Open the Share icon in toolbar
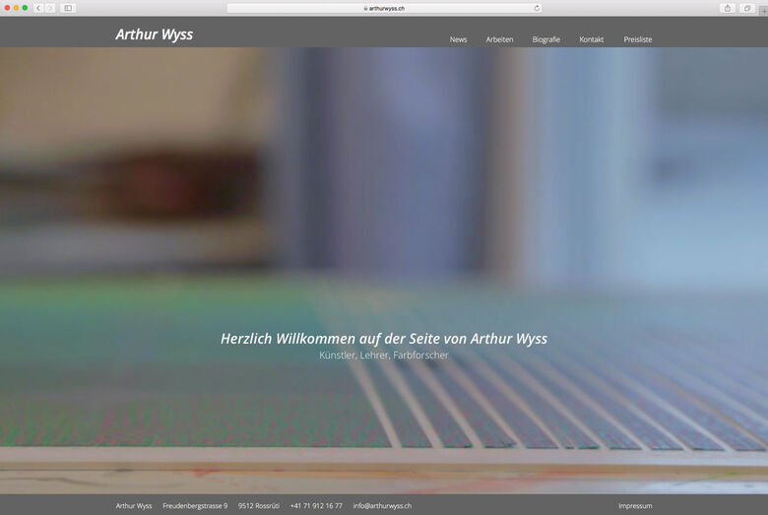Image resolution: width=768 pixels, height=515 pixels. point(728,8)
